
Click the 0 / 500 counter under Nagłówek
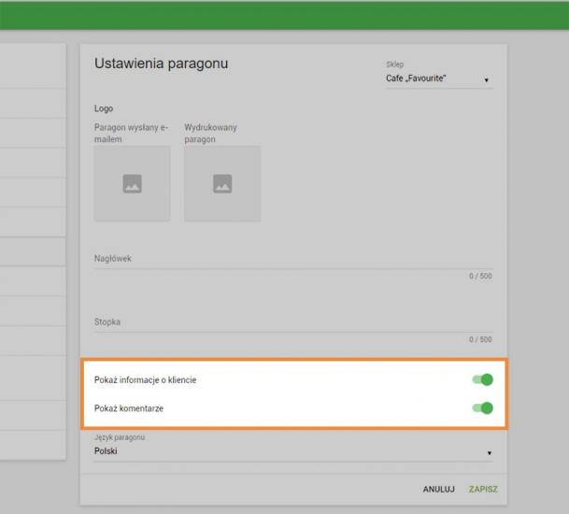coord(480,277)
